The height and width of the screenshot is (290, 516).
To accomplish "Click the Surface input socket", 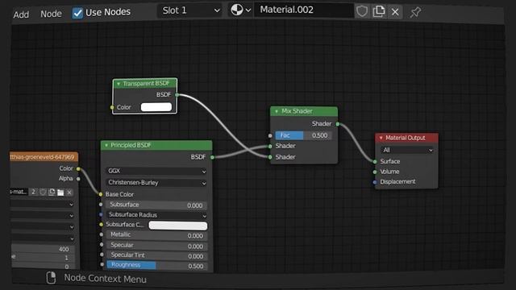I will coord(375,161).
